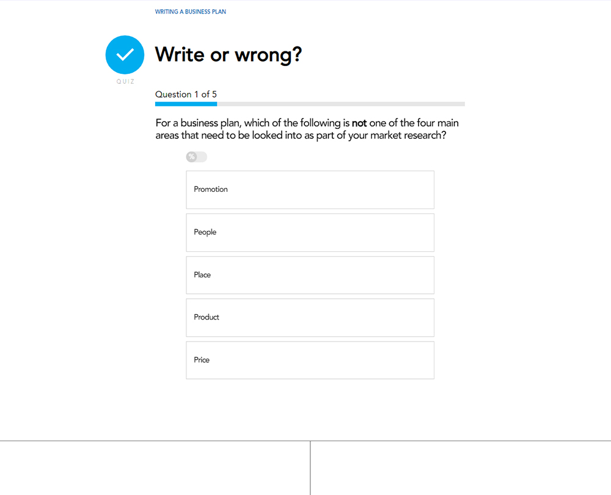Click the gray unfilled part of the progress bar

coord(341,104)
